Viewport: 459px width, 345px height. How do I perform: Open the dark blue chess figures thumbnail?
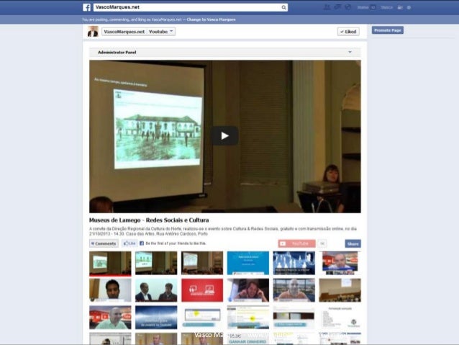[x=294, y=263]
